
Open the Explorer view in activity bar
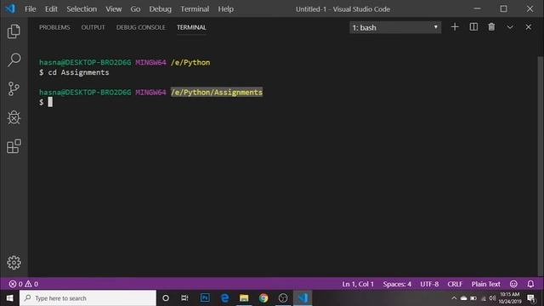coord(14,31)
